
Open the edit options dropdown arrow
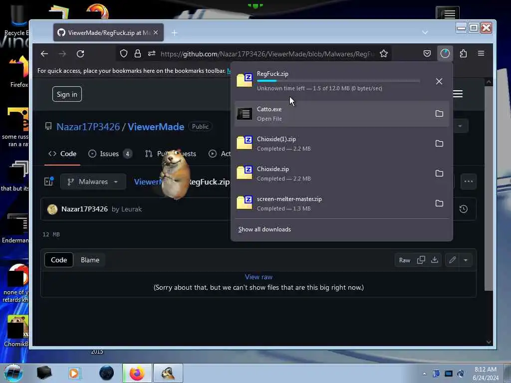466,260
